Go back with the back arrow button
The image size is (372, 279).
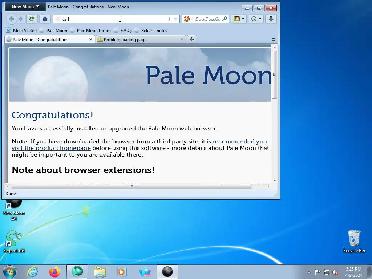point(11,19)
